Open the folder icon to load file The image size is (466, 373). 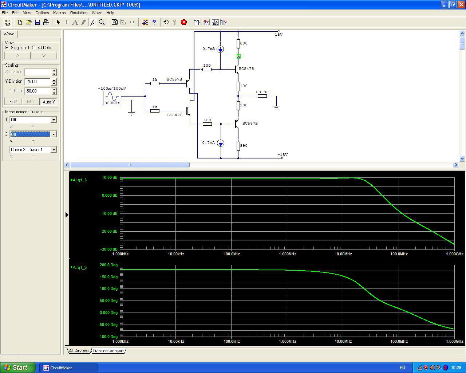click(x=29, y=22)
